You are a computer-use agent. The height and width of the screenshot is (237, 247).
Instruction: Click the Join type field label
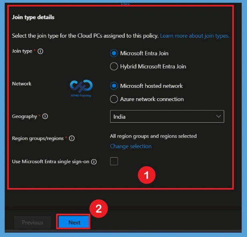[x=22, y=51]
